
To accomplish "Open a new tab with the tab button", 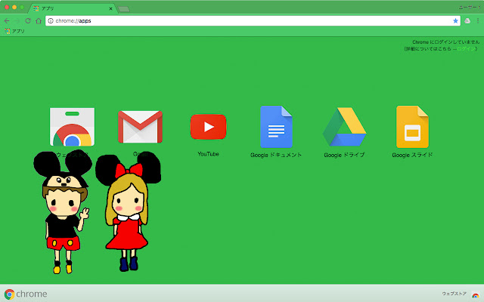I will 123,9.
